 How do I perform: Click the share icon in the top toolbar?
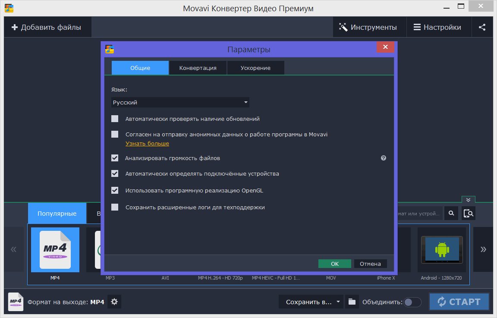(x=482, y=27)
